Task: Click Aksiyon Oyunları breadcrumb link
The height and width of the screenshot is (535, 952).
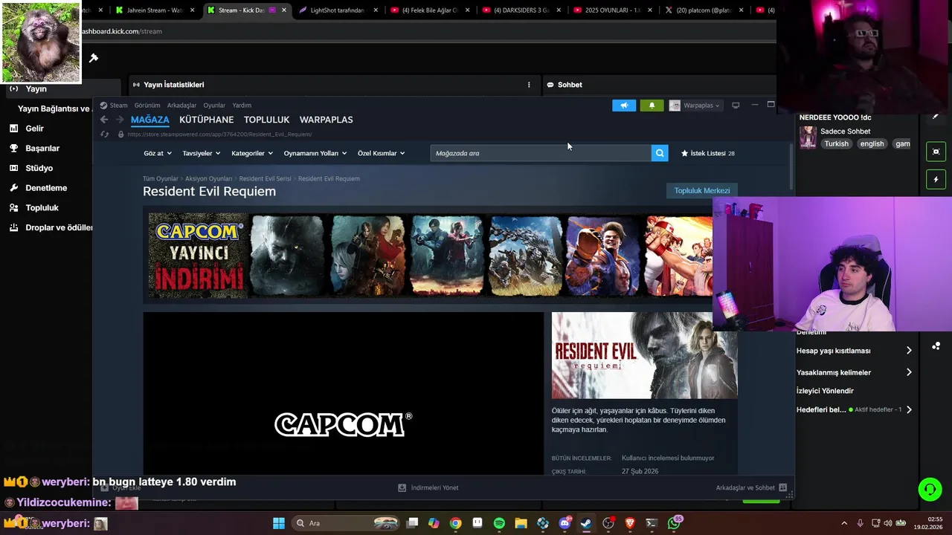Action: coord(209,179)
